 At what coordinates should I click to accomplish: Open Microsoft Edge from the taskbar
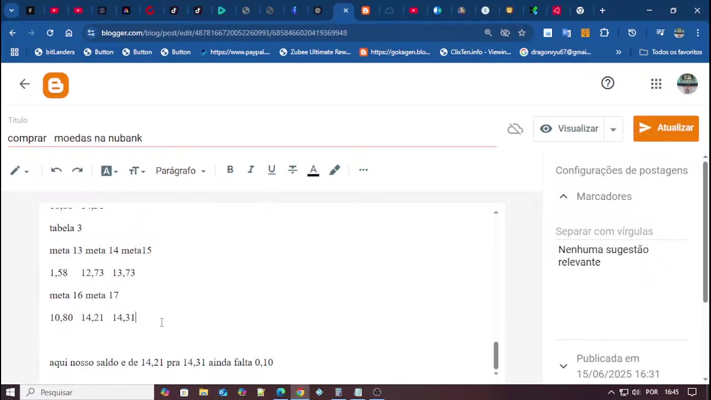(281, 392)
